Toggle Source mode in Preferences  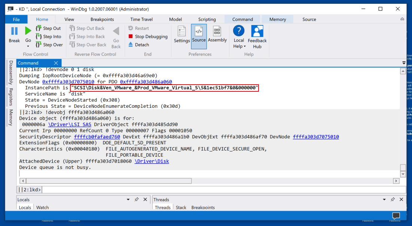click(199, 36)
